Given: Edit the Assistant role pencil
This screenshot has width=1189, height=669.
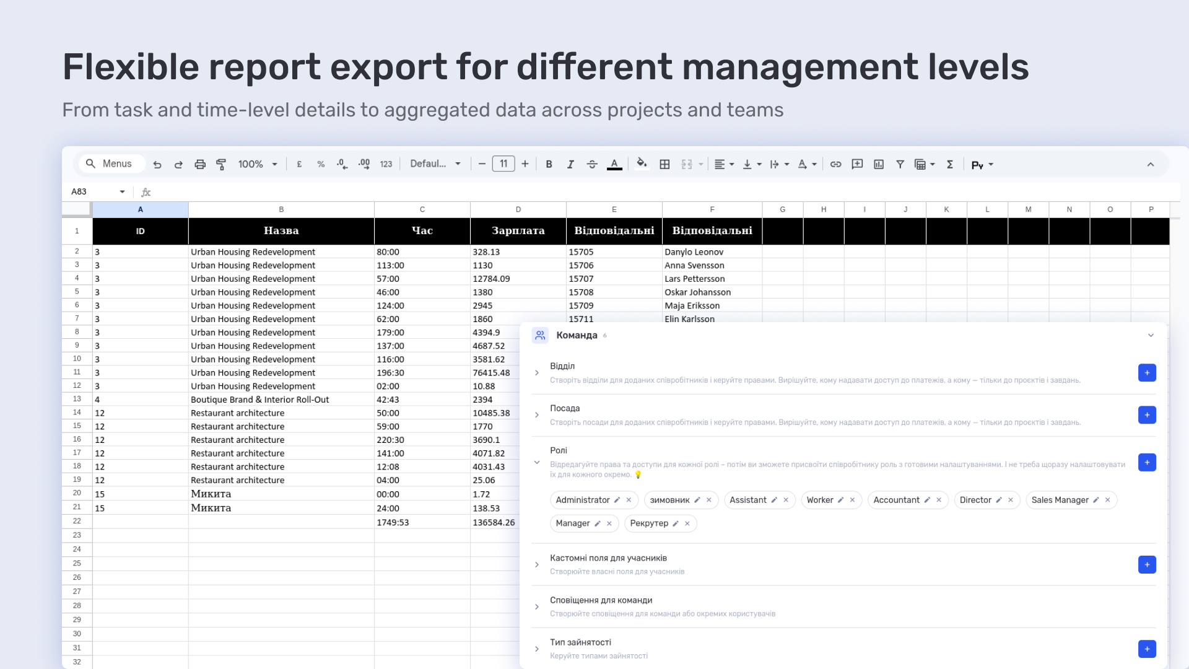Looking at the screenshot, I should pyautogui.click(x=774, y=500).
